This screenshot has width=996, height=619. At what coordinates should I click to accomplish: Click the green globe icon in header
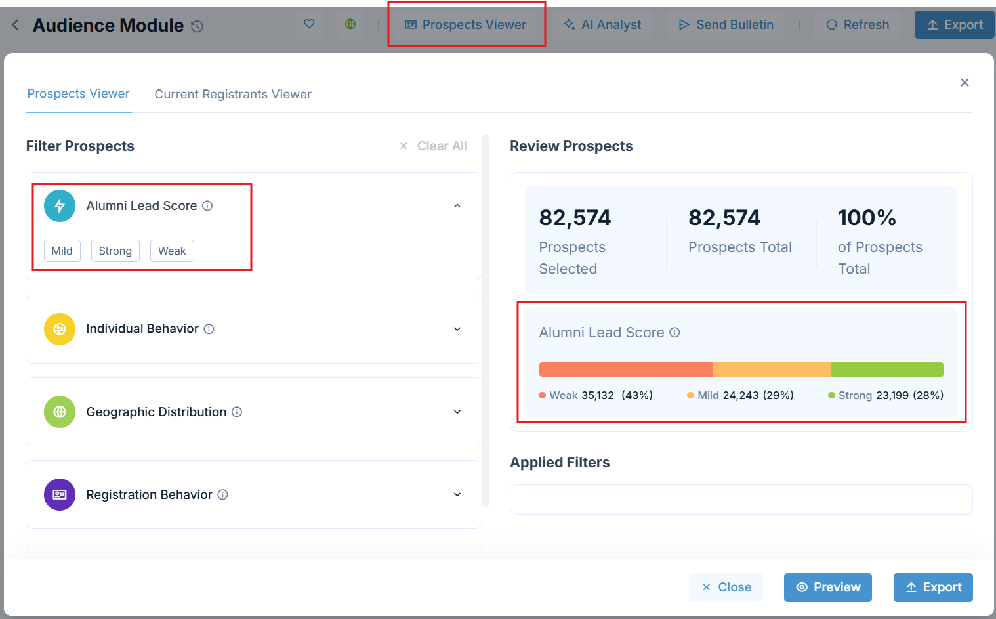click(x=350, y=24)
